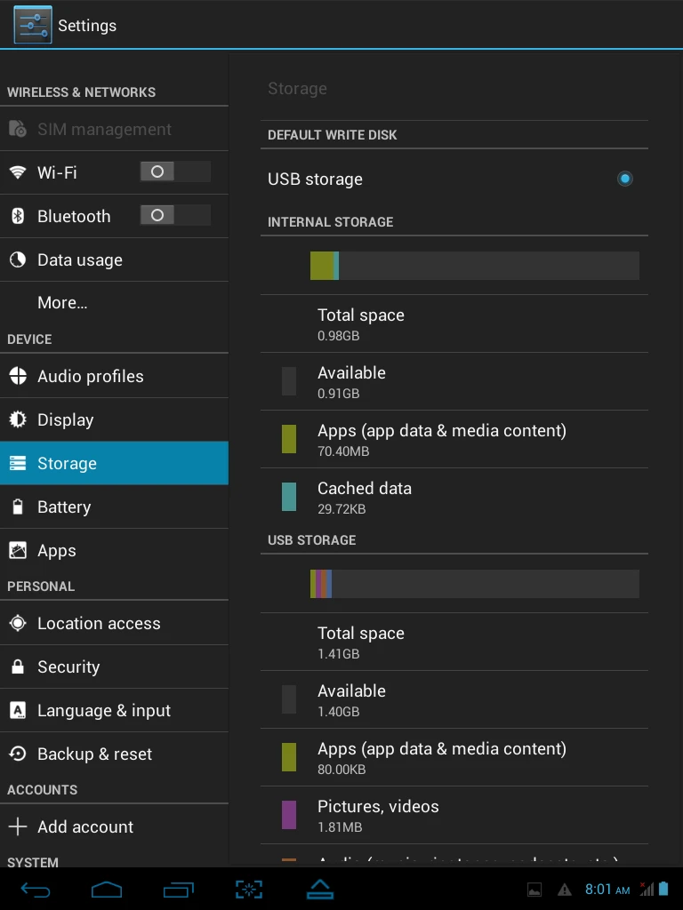This screenshot has height=910, width=683.
Task: Tap internal storage Available 0.91GB
Action: (454, 382)
